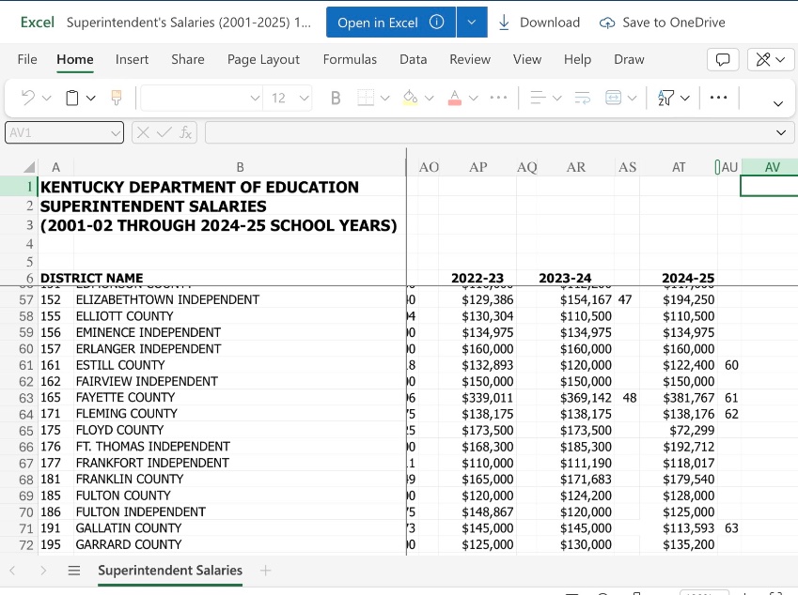Click the Download button label
Image resolution: width=798 pixels, height=595 pixels.
coord(550,23)
